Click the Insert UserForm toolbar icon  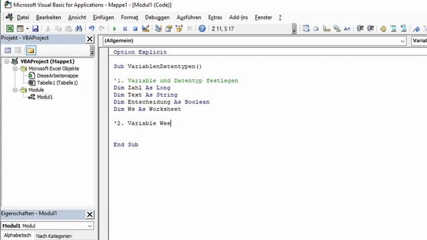pos(20,28)
